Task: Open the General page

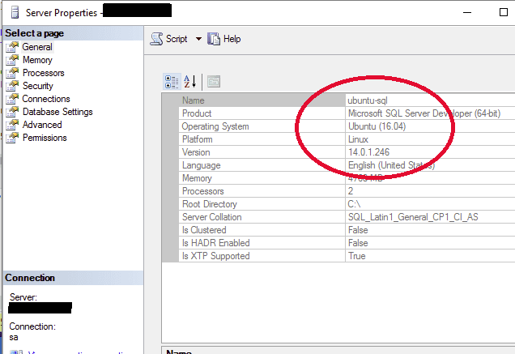Action: pyautogui.click(x=37, y=47)
